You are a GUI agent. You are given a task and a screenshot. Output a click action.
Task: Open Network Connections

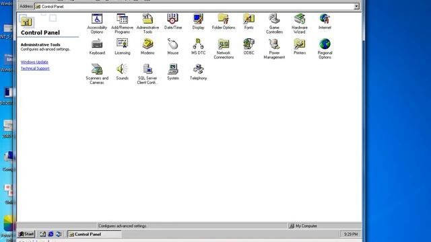[x=224, y=49]
